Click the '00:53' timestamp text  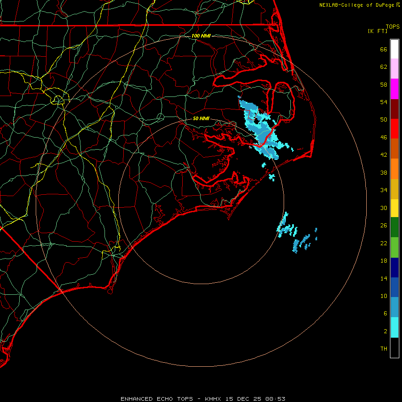(x=275, y=399)
